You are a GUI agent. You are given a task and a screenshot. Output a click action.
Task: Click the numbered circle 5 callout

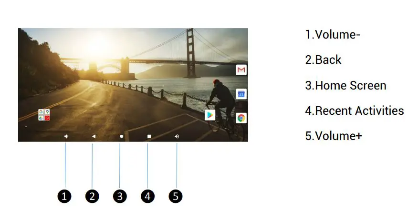click(176, 196)
